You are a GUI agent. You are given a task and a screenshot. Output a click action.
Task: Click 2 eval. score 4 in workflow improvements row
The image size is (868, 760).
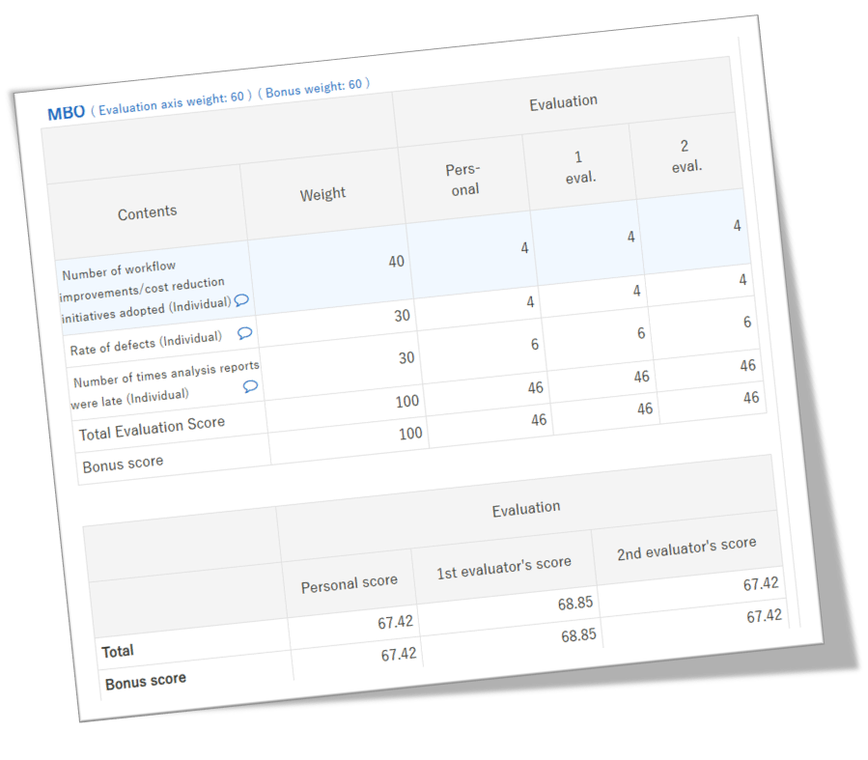(737, 226)
